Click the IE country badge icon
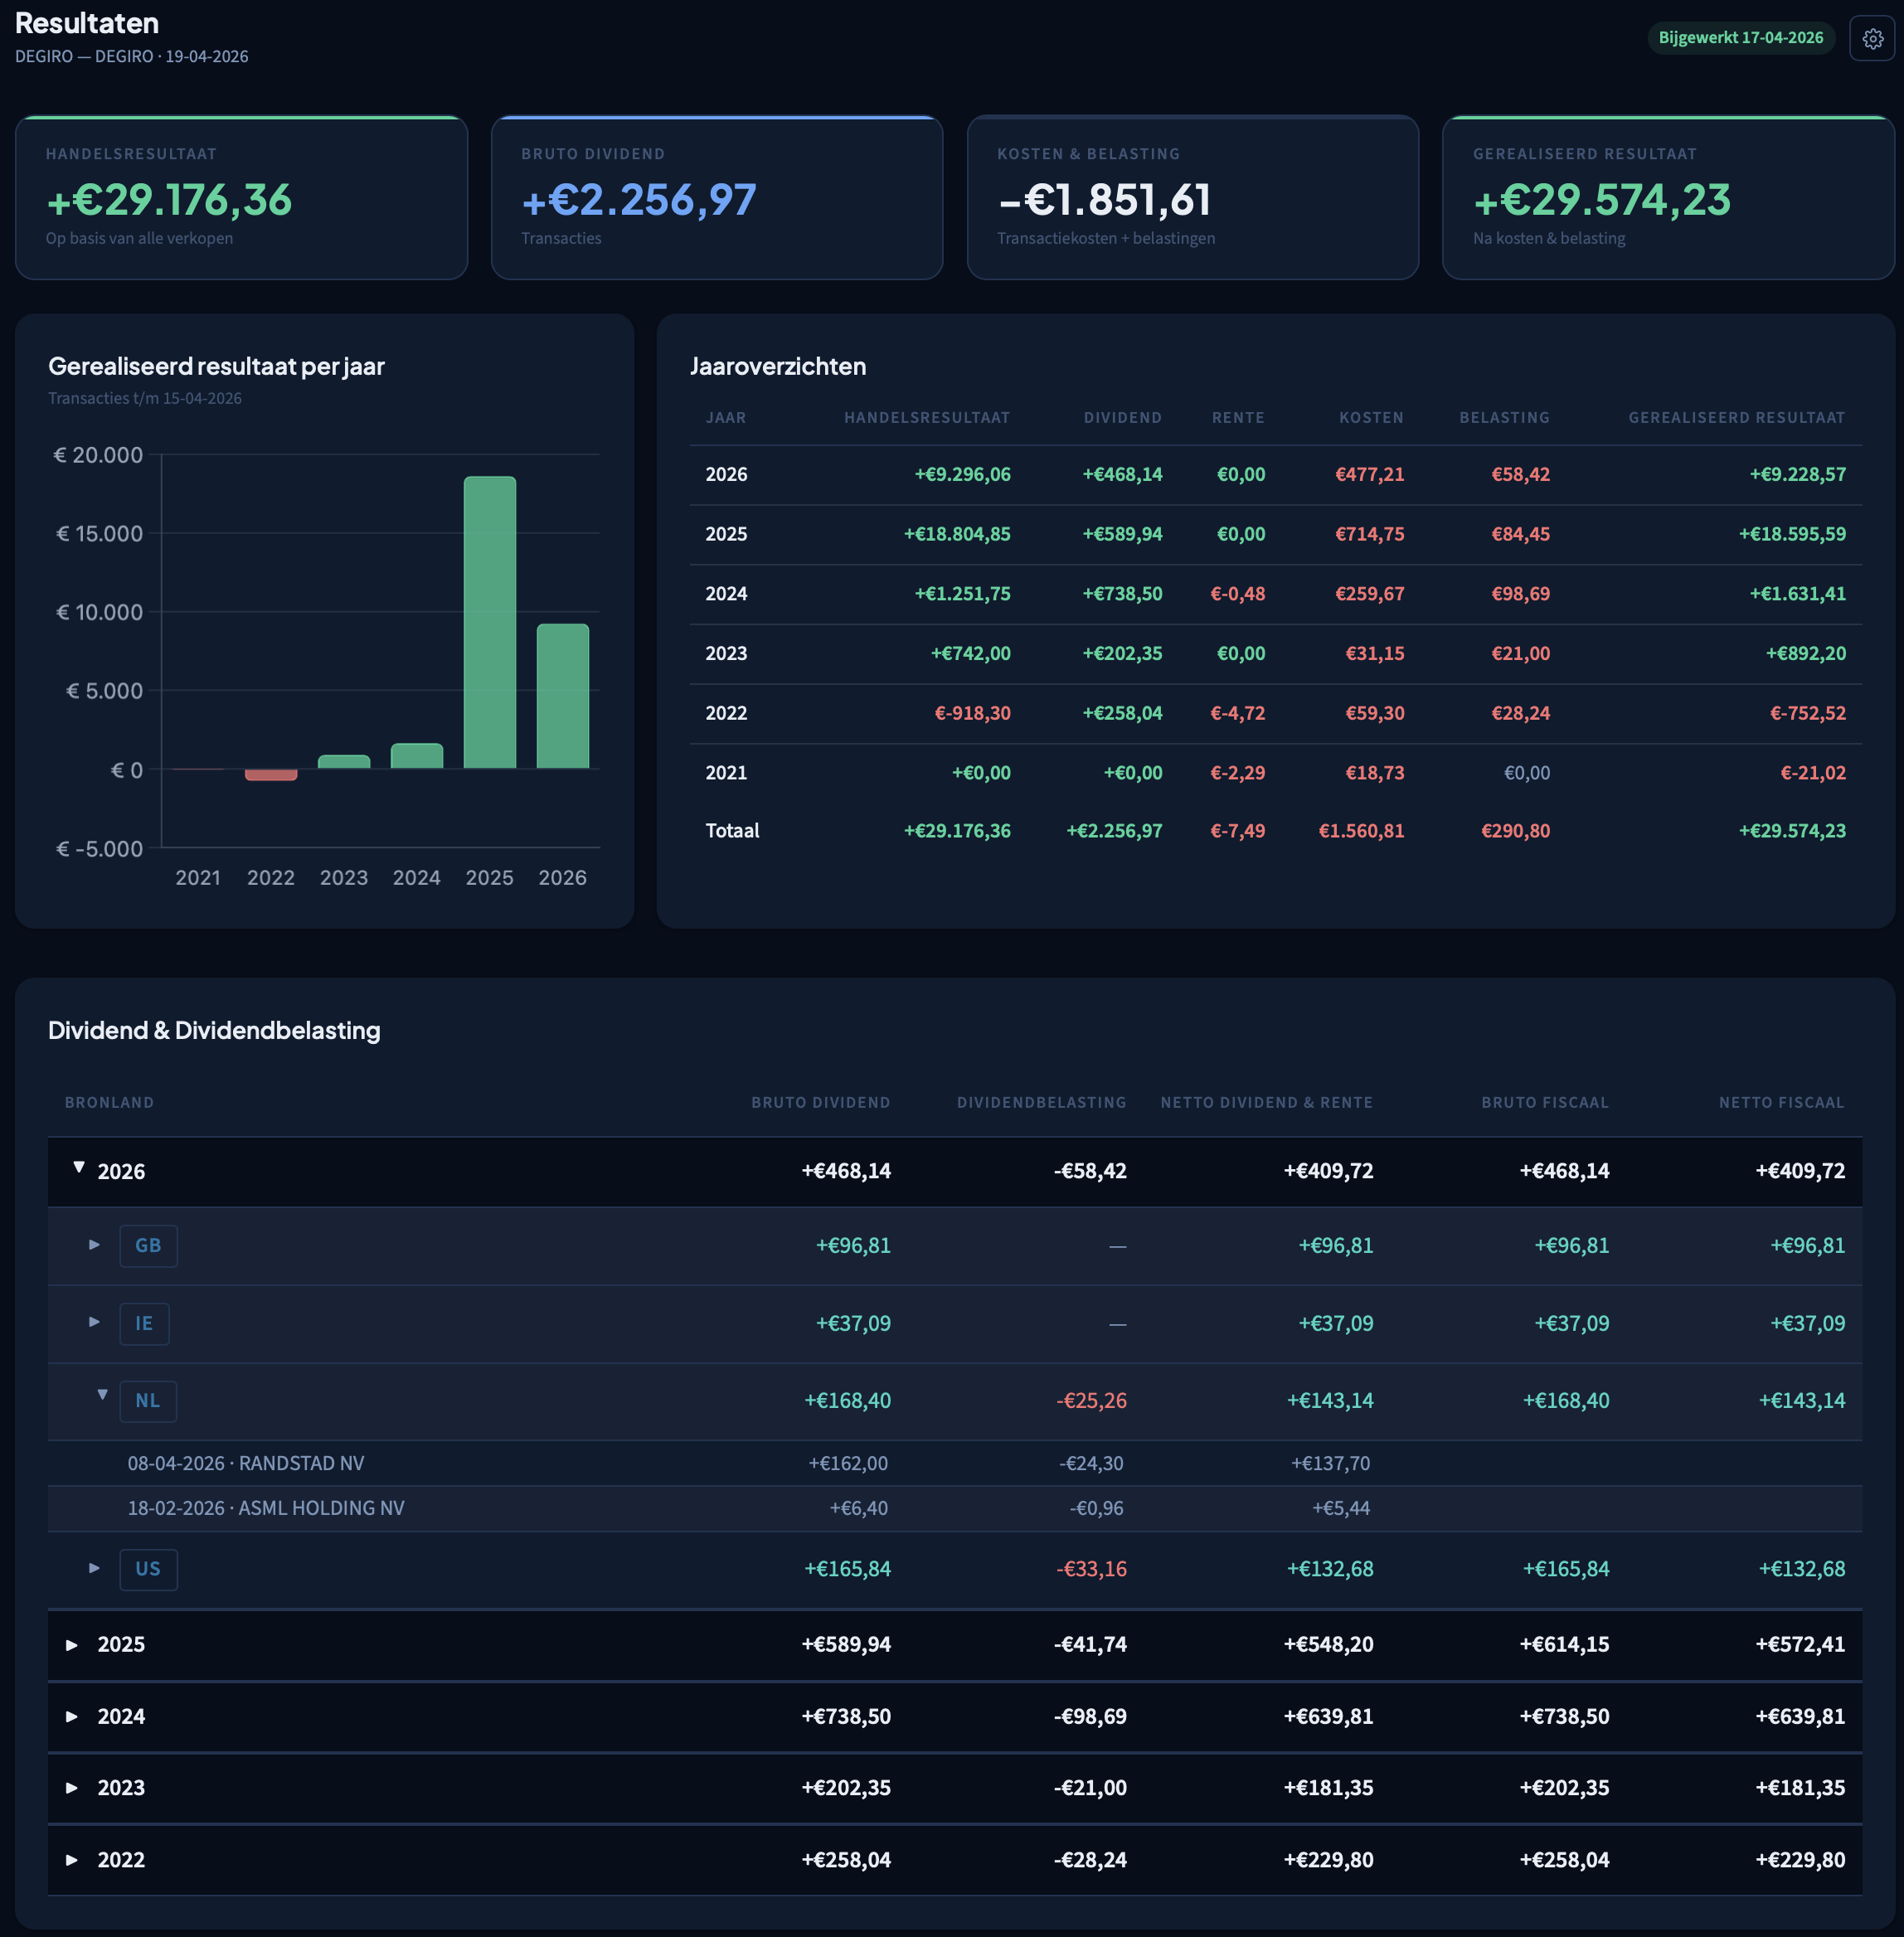1904x1937 pixels. pyautogui.click(x=144, y=1323)
